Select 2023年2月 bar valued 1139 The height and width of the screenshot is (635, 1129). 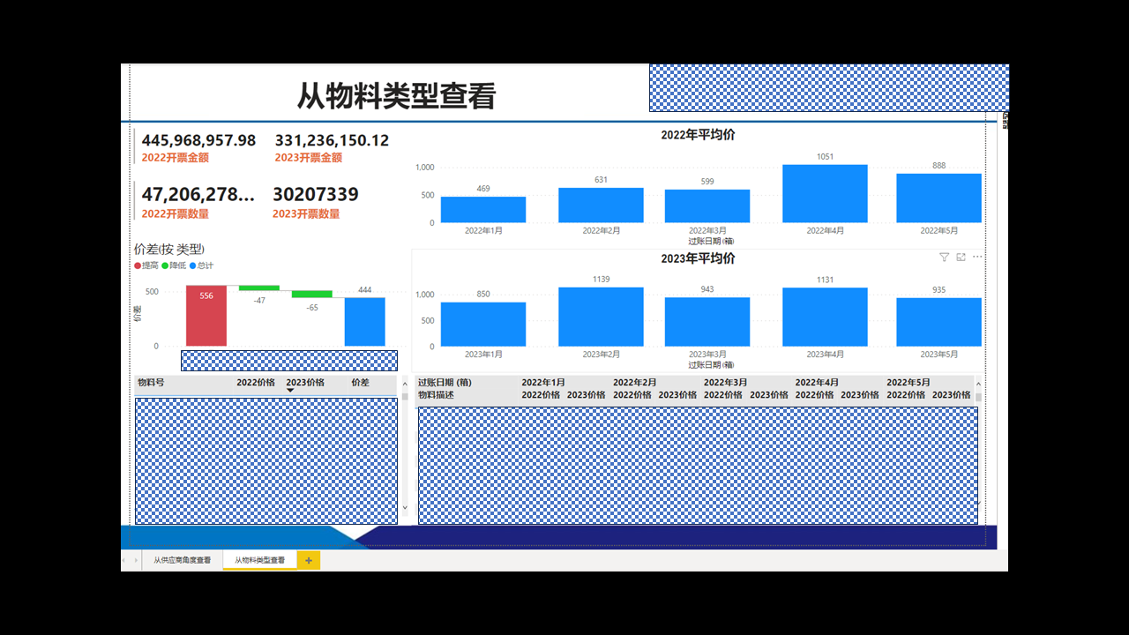[601, 317]
